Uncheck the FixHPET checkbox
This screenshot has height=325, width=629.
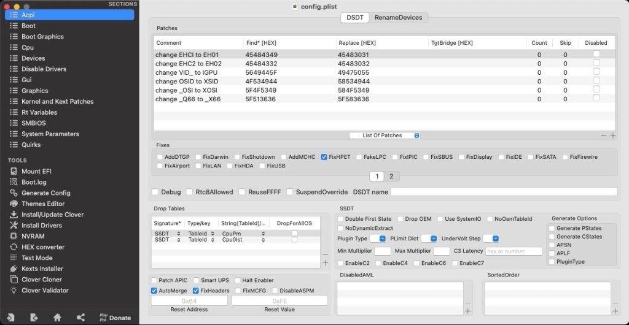tap(324, 157)
